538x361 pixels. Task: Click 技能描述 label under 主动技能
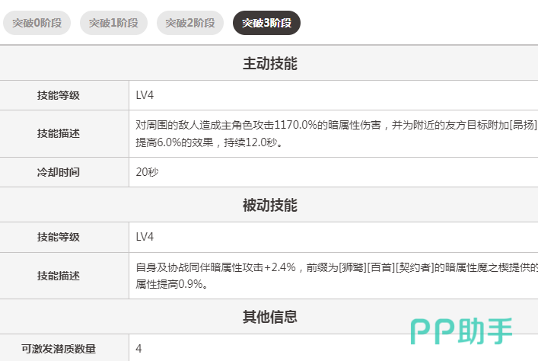coord(59,133)
